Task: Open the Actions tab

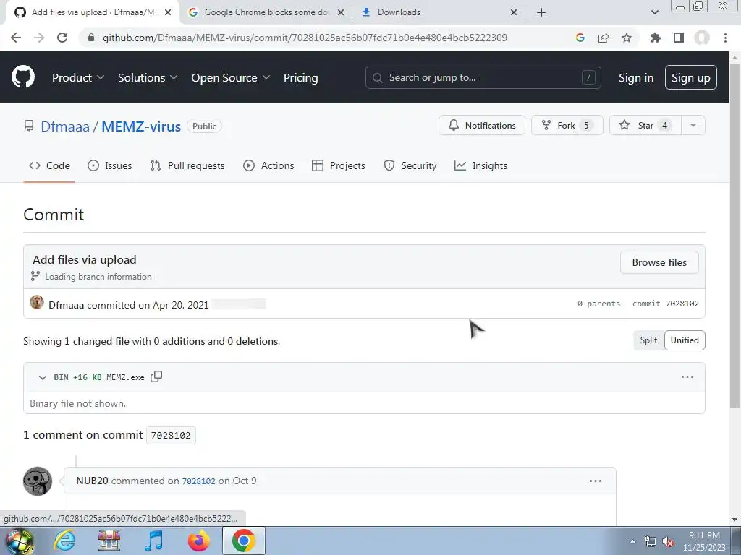Action: [268, 165]
